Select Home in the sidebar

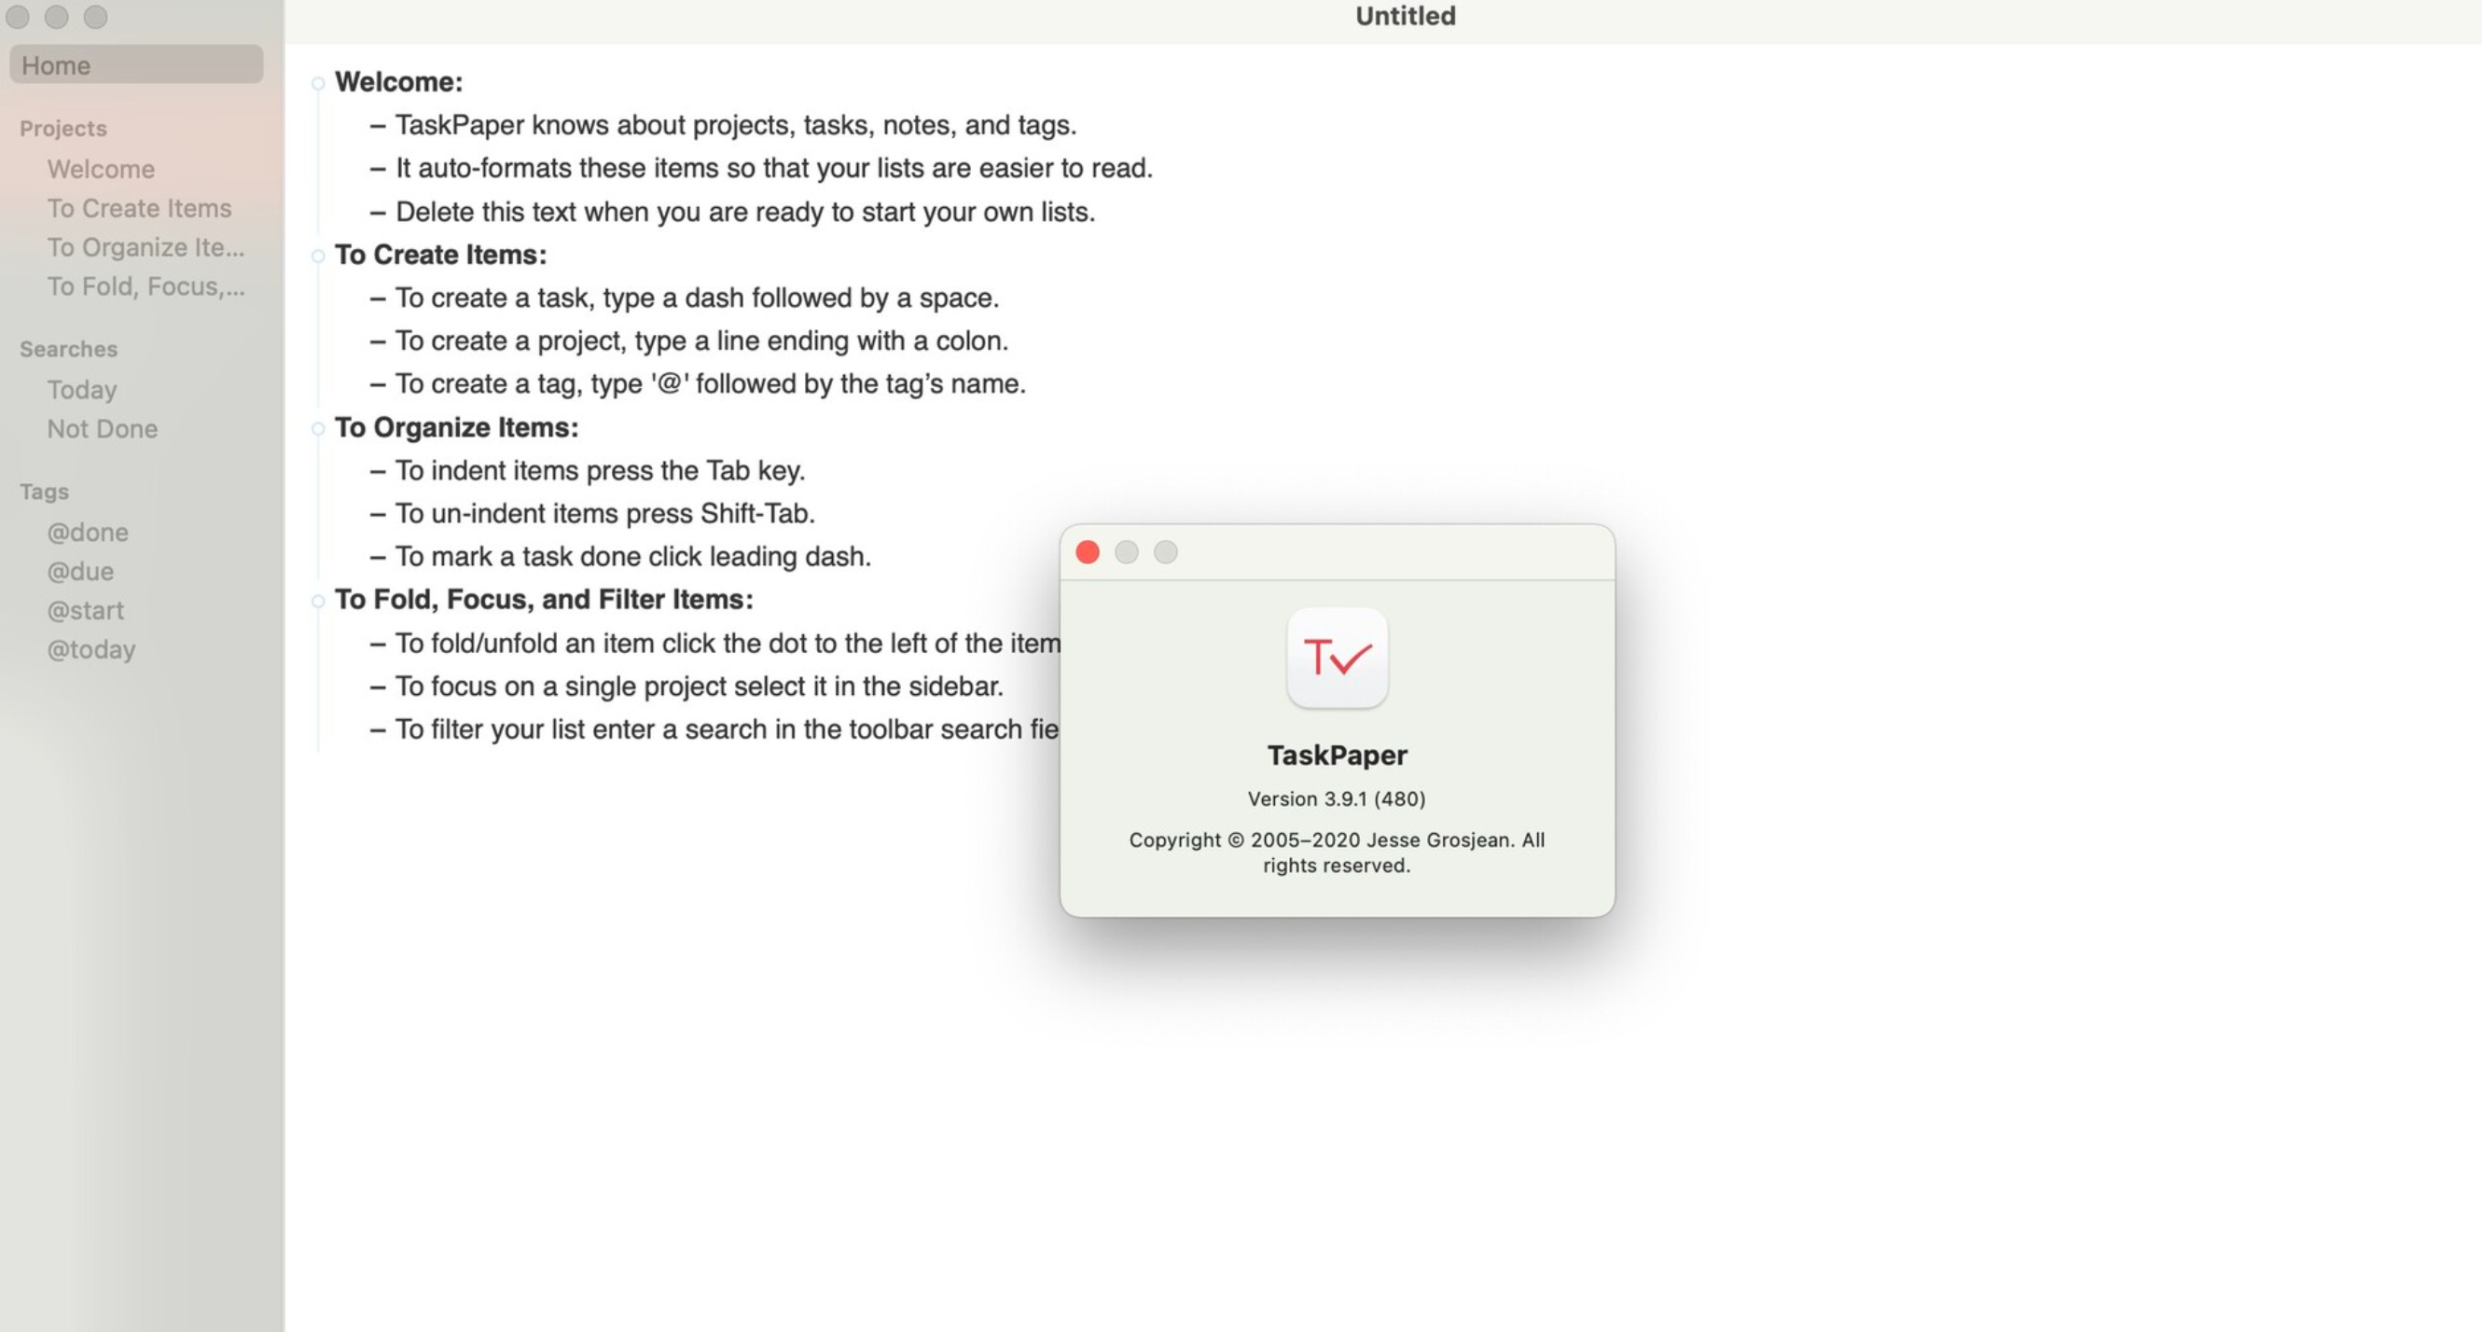click(x=136, y=64)
